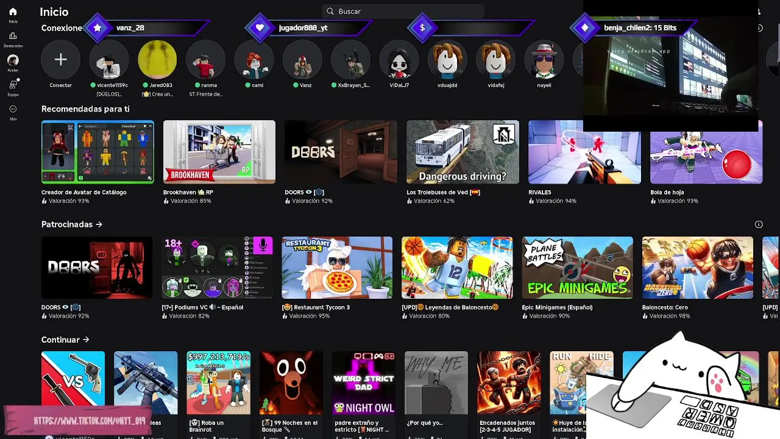780x439 pixels.
Task: Open the Destacadas charts sidebar icon
Action: pyautogui.click(x=13, y=37)
